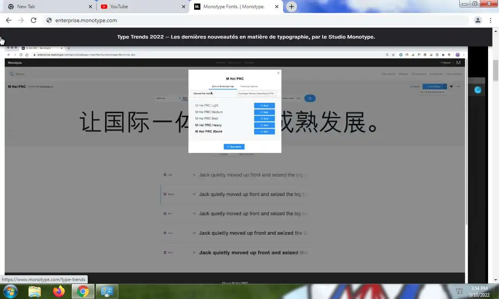This screenshot has width=499, height=299.
Task: Click the inner browser home icon
Action: pyautogui.click(x=27, y=55)
